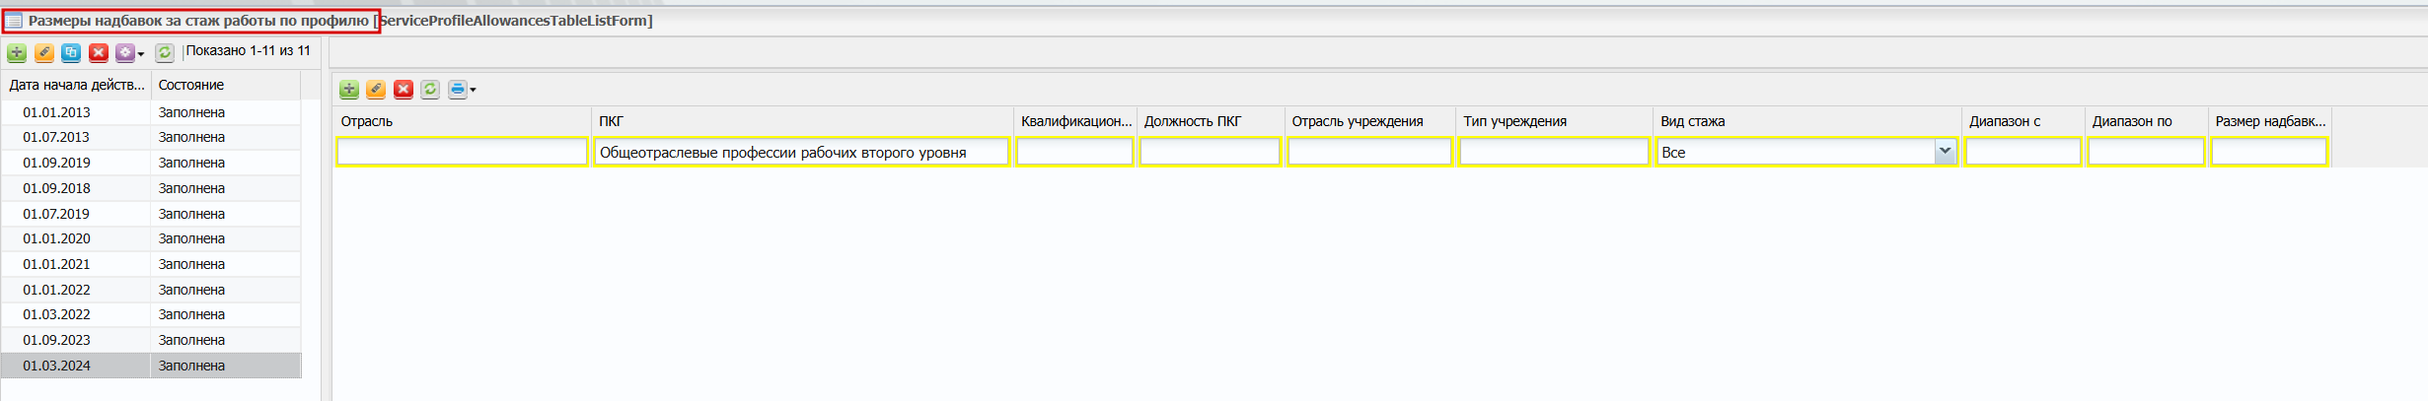Edit row with allowances table pencil icon

click(x=376, y=90)
